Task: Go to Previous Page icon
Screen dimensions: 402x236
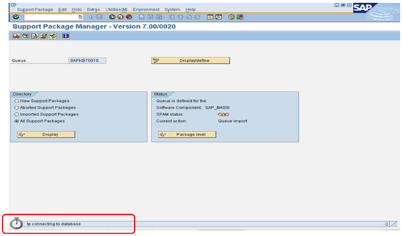Action: click(x=180, y=17)
